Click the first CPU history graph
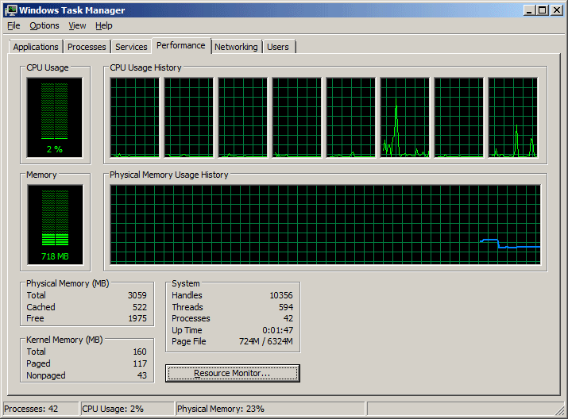 tap(134, 117)
